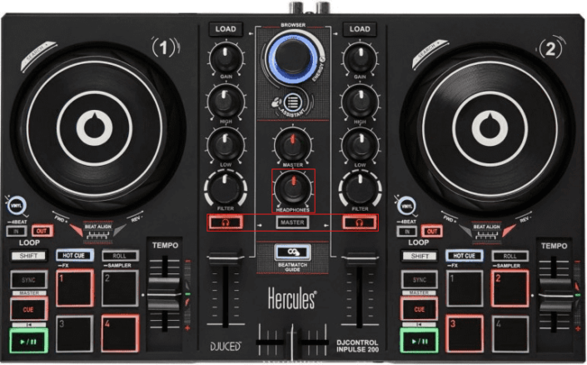Tap performance pad 4 on deck 2

[x=510, y=334]
